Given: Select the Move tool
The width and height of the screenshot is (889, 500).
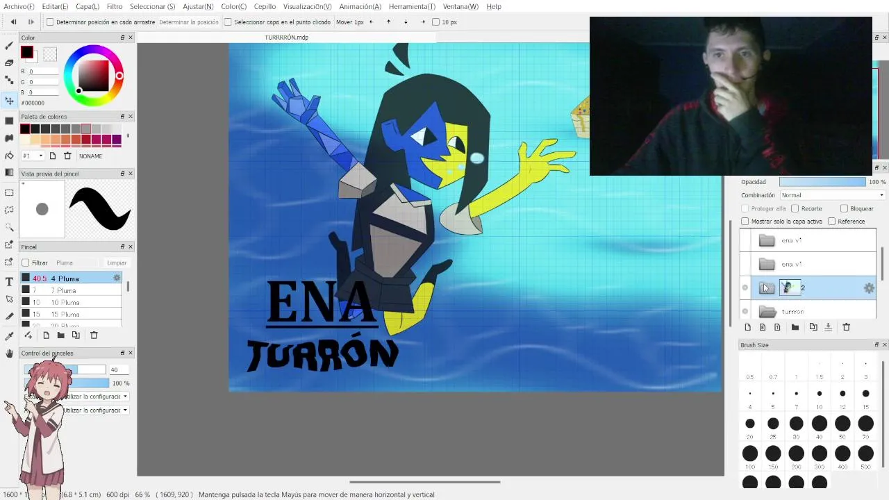Looking at the screenshot, I should click(x=9, y=101).
